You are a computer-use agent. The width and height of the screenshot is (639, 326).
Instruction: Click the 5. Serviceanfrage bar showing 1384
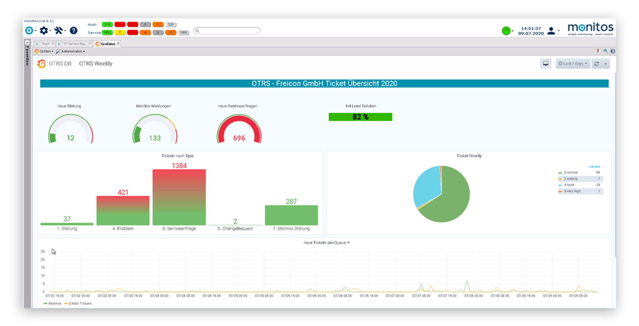pos(179,197)
